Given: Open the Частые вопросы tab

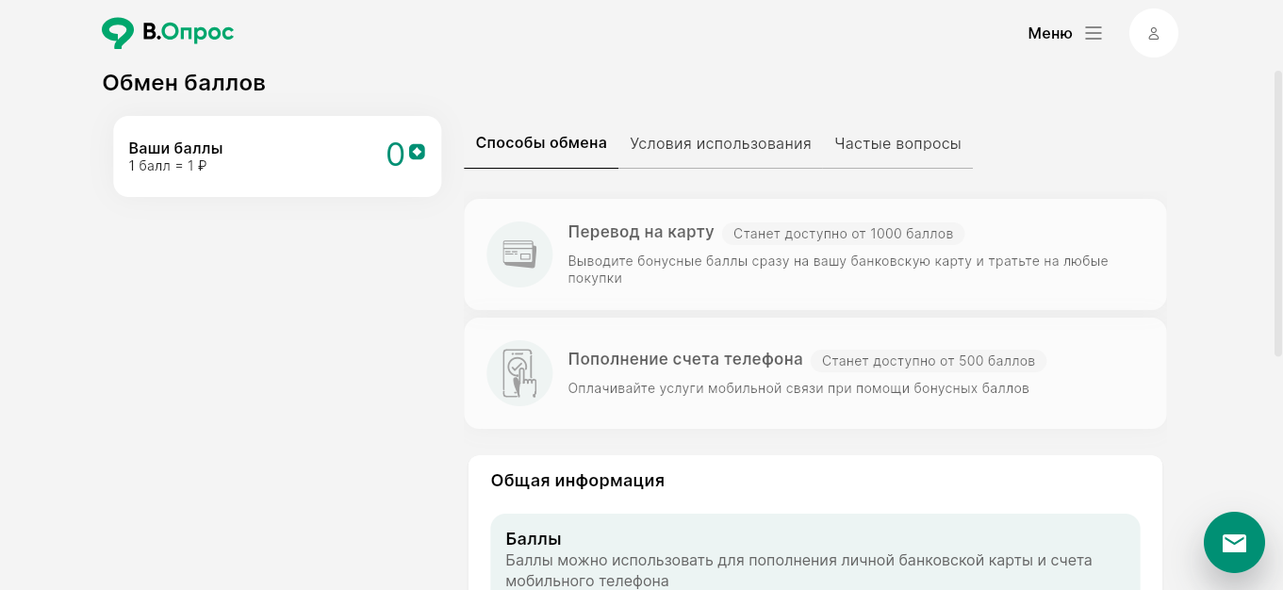Looking at the screenshot, I should point(896,143).
